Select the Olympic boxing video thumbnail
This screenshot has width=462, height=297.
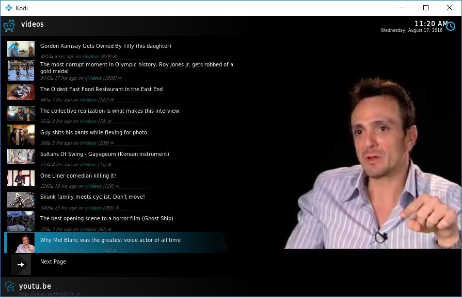[x=21, y=71]
